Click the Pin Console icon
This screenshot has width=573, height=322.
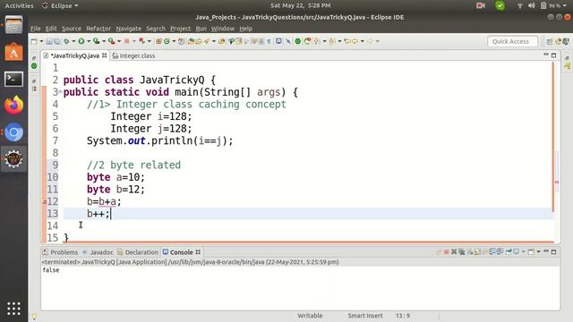509,252
